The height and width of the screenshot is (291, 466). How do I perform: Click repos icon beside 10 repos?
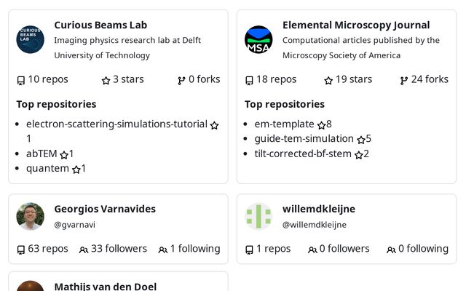click(20, 80)
